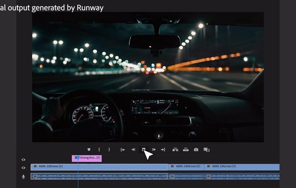Image resolution: width=296 pixels, height=188 pixels.
Task: Toggle visibility of the top video track
Action: tap(23, 159)
